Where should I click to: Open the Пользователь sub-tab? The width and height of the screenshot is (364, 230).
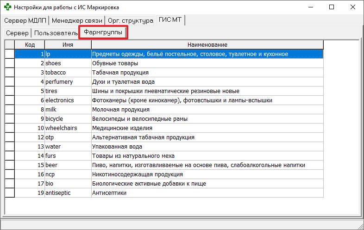tap(56, 33)
